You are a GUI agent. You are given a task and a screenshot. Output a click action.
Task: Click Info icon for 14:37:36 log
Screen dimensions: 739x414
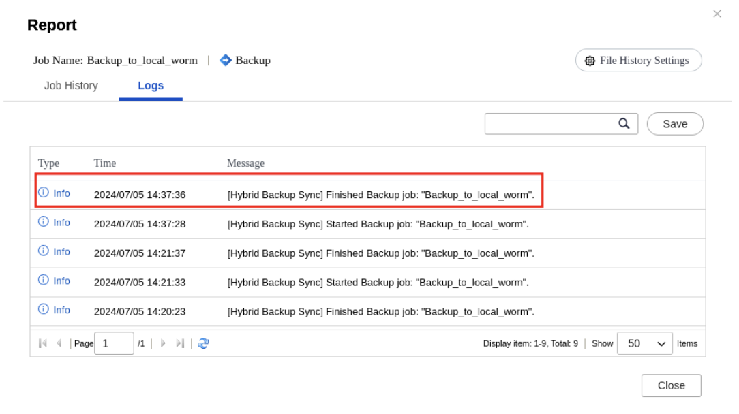coord(44,193)
